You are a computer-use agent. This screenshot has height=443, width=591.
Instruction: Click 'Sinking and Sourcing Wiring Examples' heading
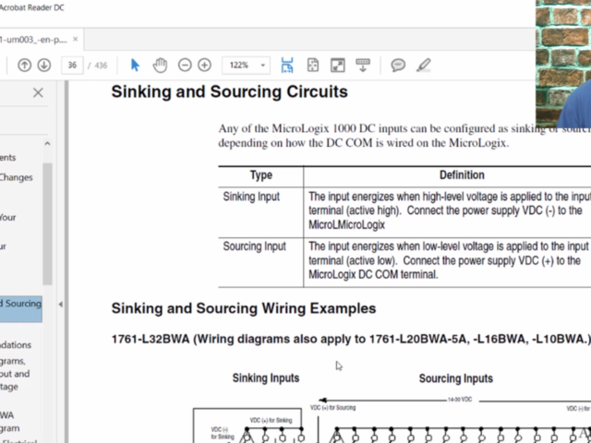pos(244,308)
